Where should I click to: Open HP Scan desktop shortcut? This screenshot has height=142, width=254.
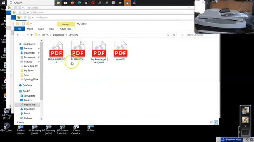tap(90, 129)
